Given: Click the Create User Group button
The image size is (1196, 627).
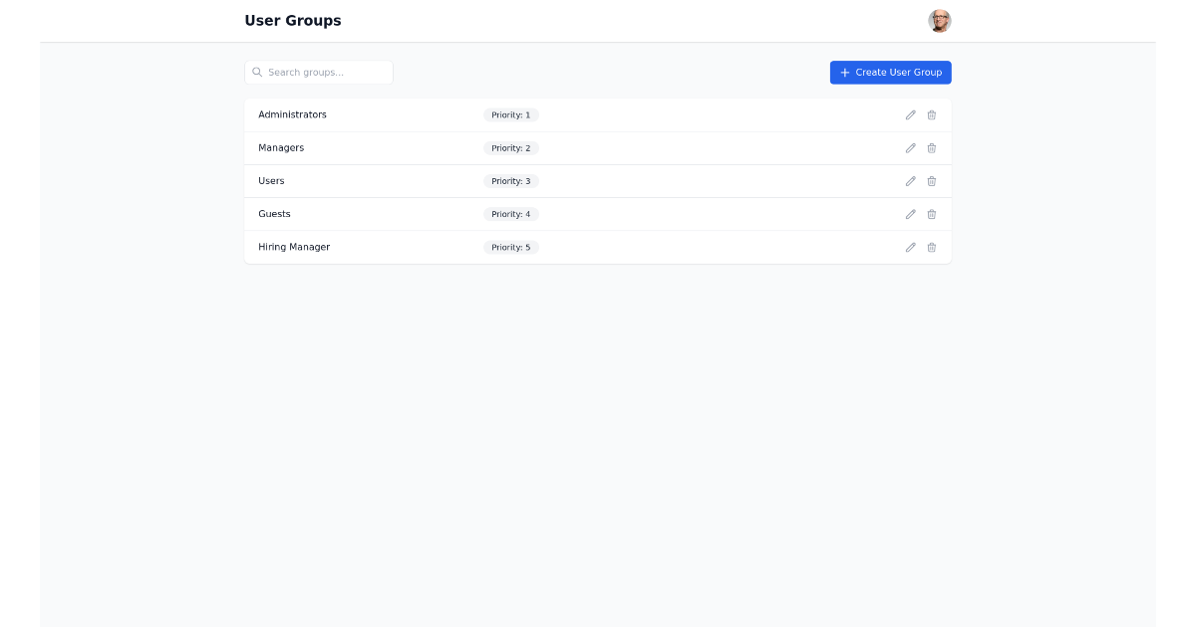Looking at the screenshot, I should (890, 72).
